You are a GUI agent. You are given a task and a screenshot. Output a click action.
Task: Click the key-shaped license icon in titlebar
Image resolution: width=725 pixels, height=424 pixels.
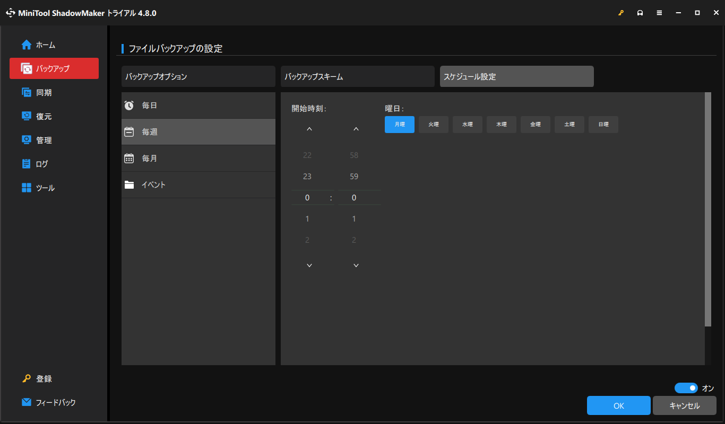click(621, 12)
